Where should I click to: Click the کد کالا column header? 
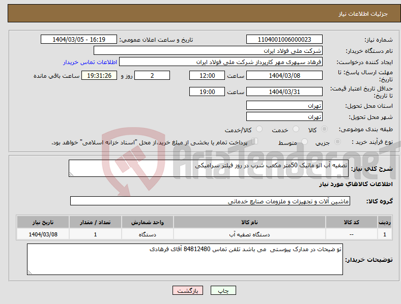click(x=352, y=222)
